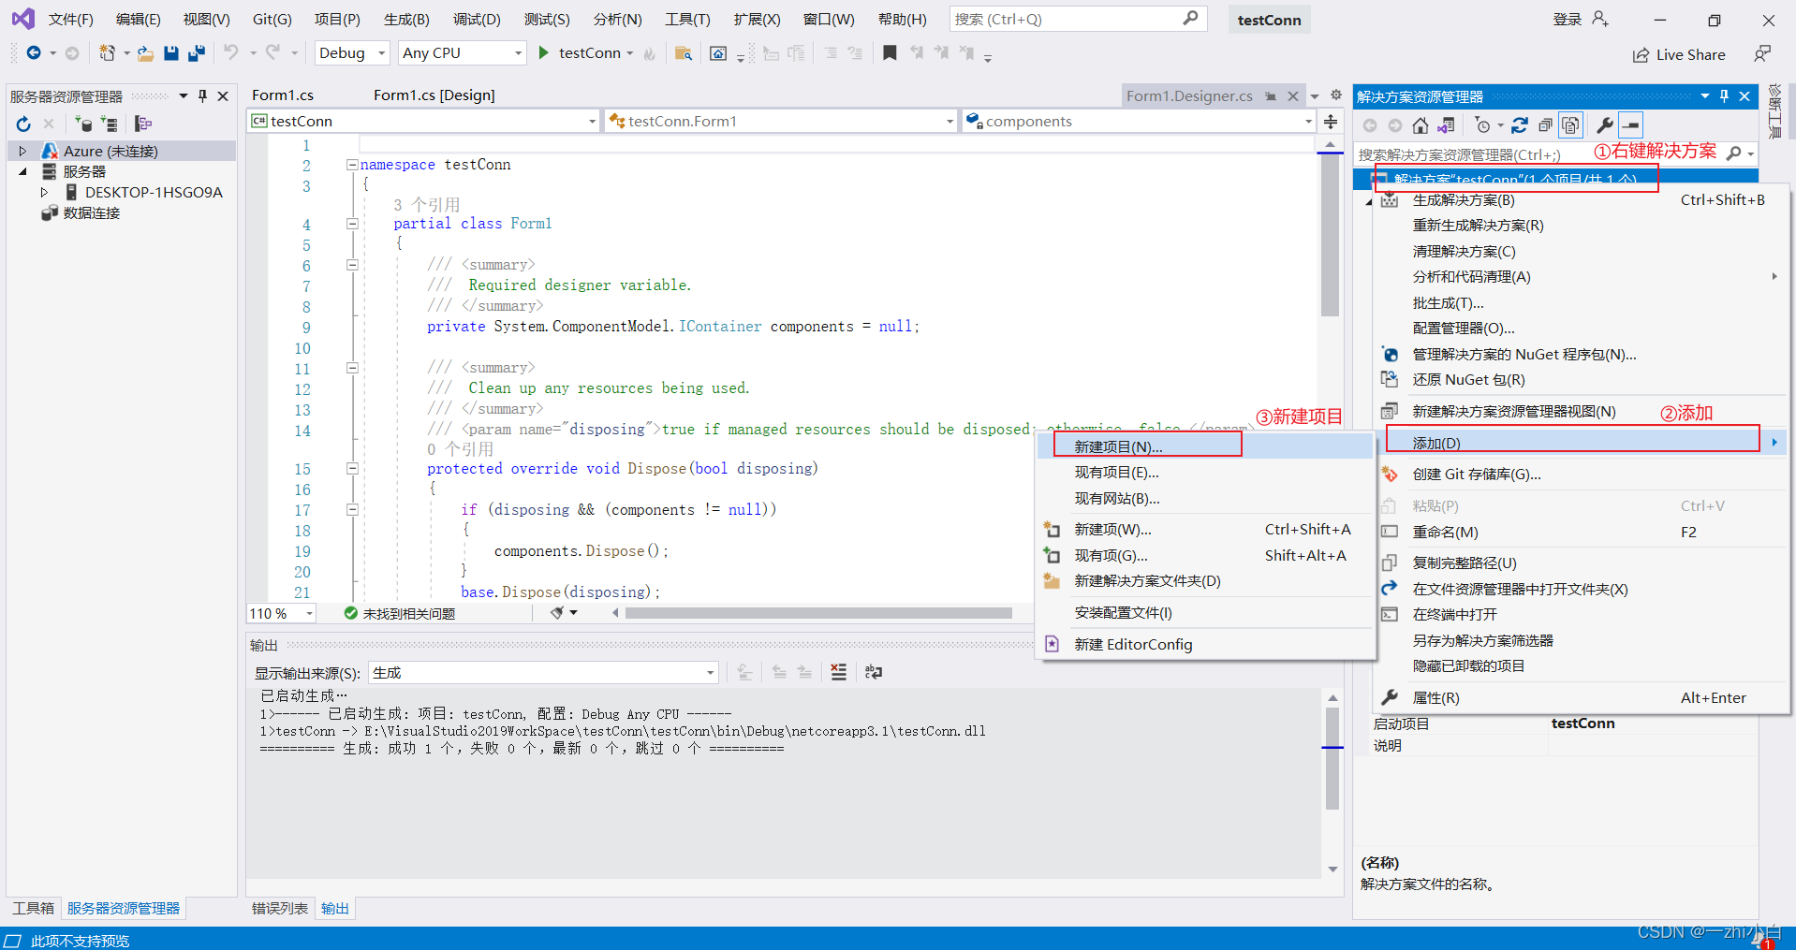Click the bookmark icon in toolbar
This screenshot has height=950, width=1796.
(890, 53)
